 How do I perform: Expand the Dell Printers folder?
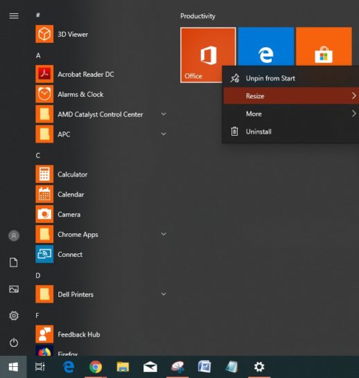click(164, 294)
